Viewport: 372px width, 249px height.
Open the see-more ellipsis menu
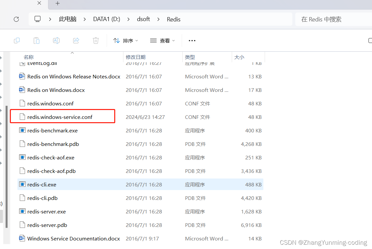tap(192, 40)
